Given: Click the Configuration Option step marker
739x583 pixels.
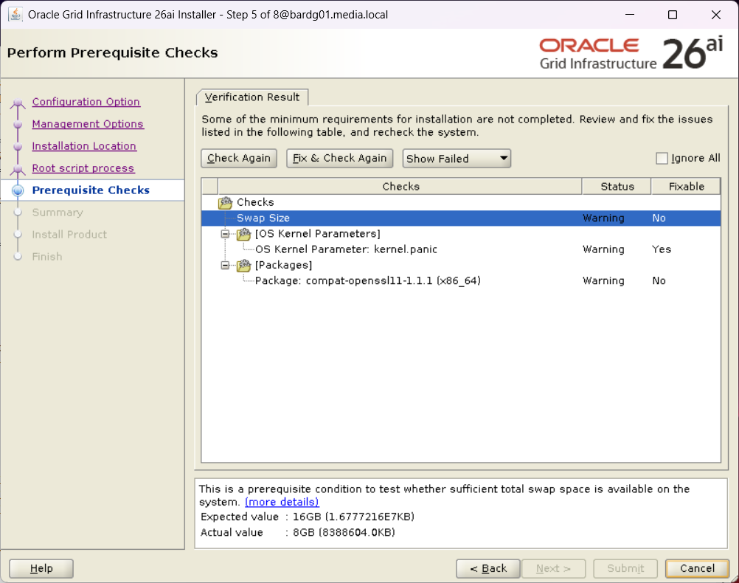Looking at the screenshot, I should tap(18, 102).
